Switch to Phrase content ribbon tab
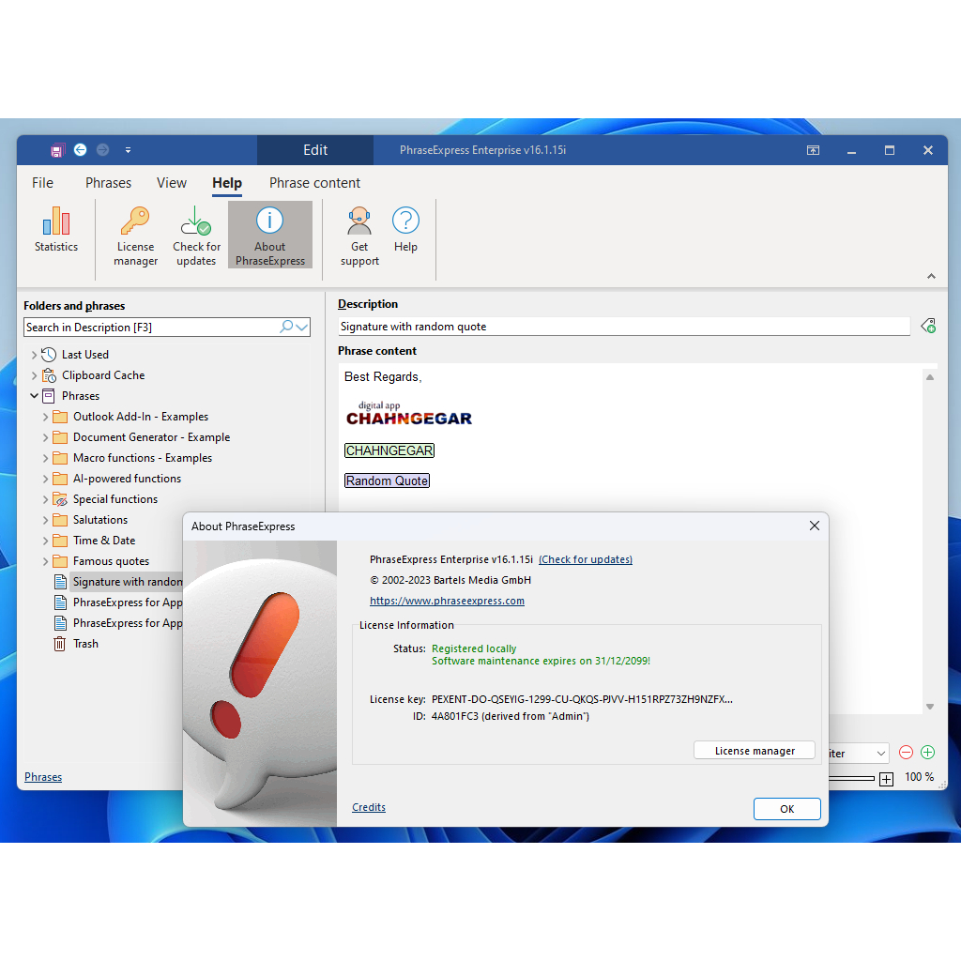The image size is (961, 961). tap(314, 183)
